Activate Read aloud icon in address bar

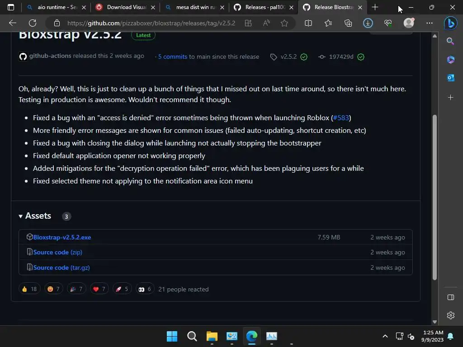pyautogui.click(x=266, y=23)
